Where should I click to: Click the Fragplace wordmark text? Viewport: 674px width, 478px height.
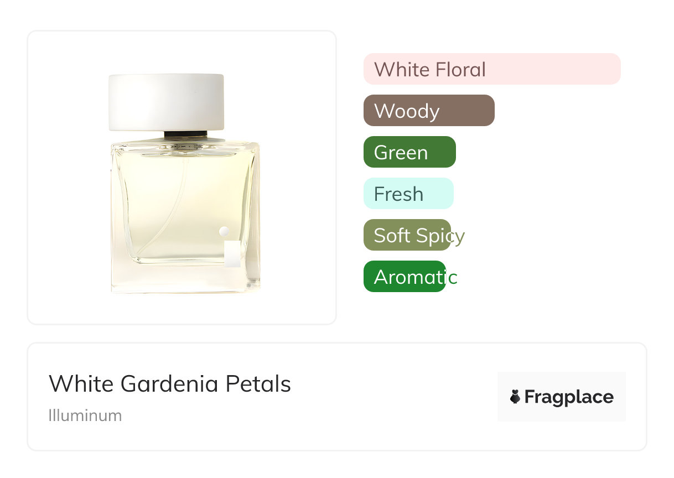coord(569,397)
